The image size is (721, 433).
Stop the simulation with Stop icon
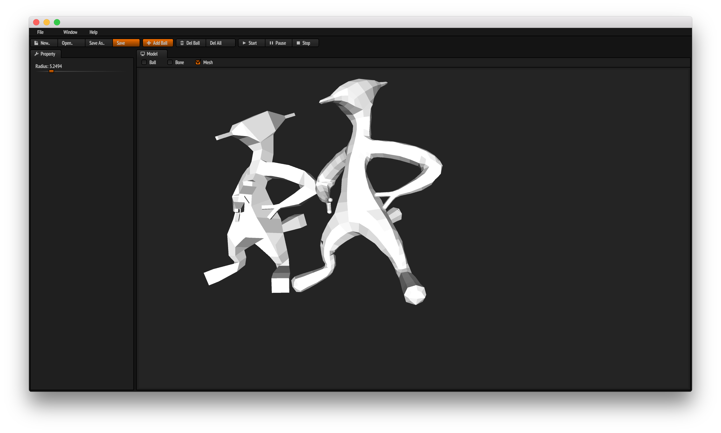(x=298, y=43)
